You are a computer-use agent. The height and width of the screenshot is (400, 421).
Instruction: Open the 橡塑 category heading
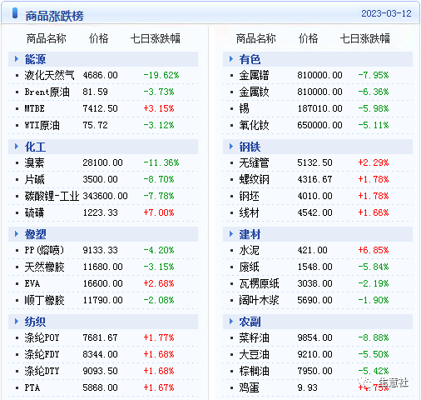click(x=35, y=234)
